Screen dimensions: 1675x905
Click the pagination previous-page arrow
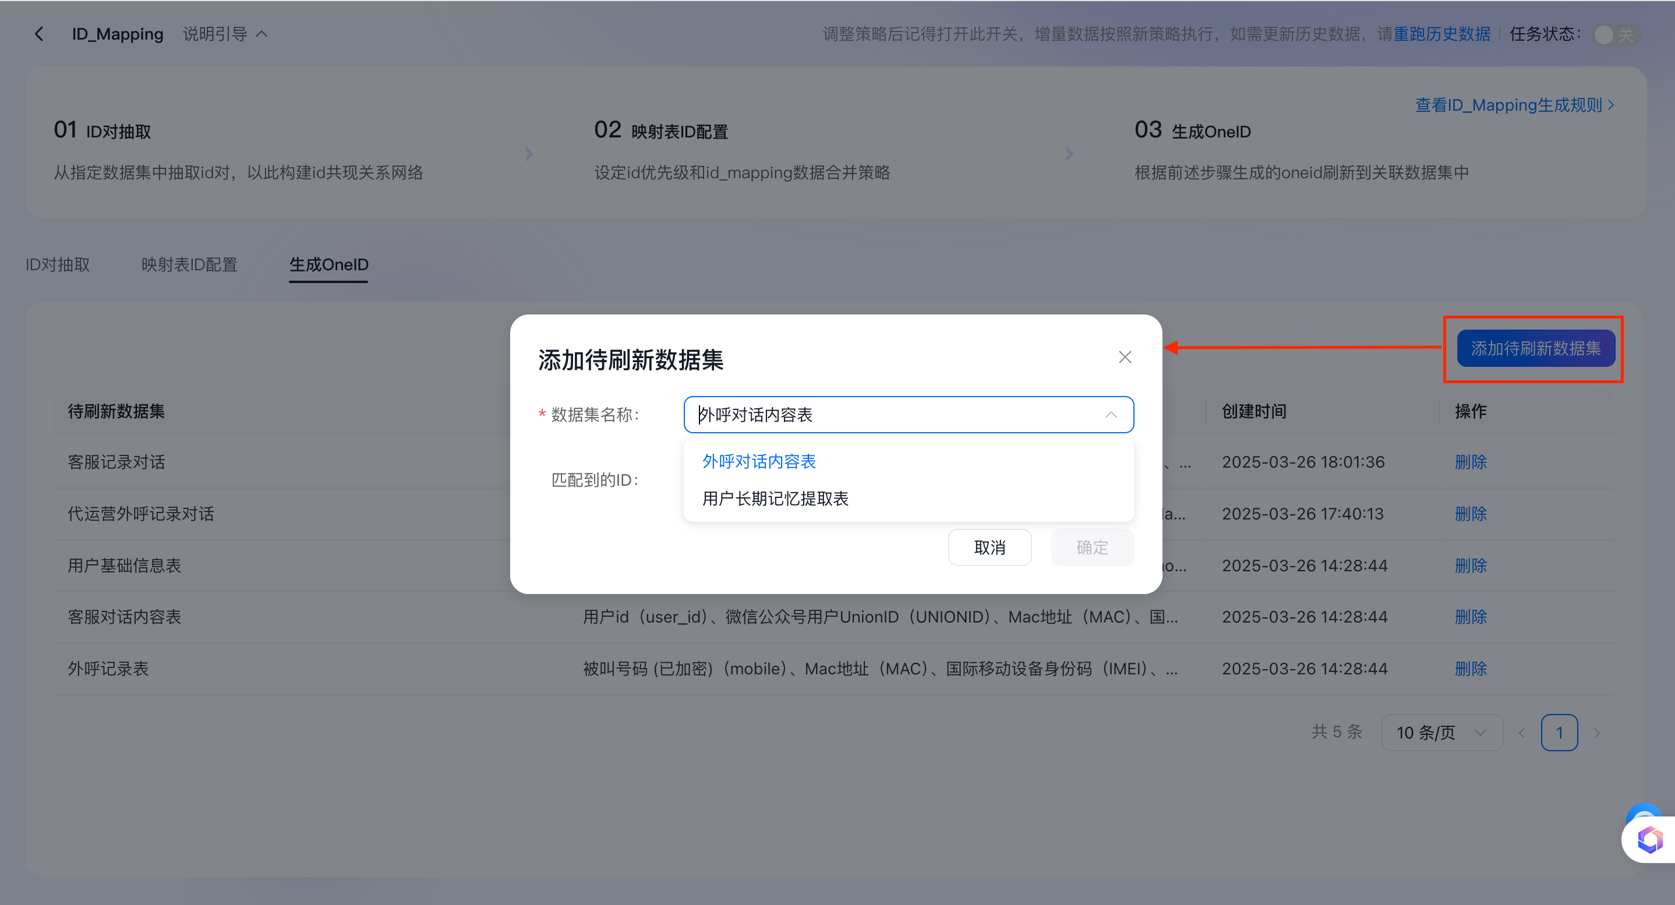pyautogui.click(x=1522, y=732)
